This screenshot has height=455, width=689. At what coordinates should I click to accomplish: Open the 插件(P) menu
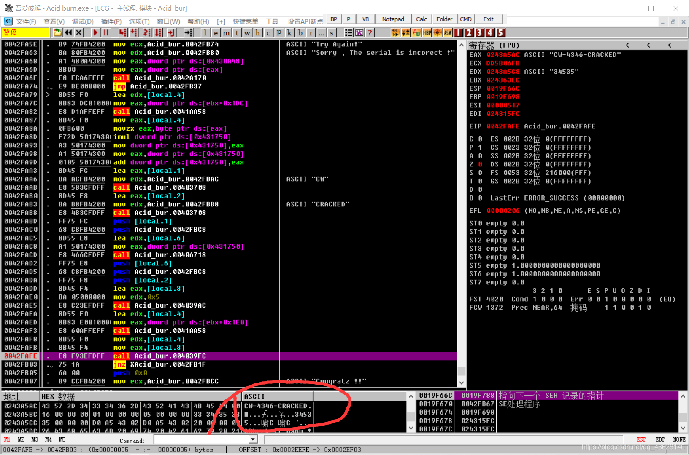(111, 21)
